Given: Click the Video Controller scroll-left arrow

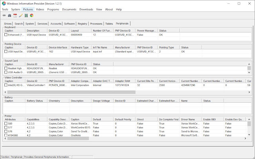Looking at the screenshot, I should point(5,92).
